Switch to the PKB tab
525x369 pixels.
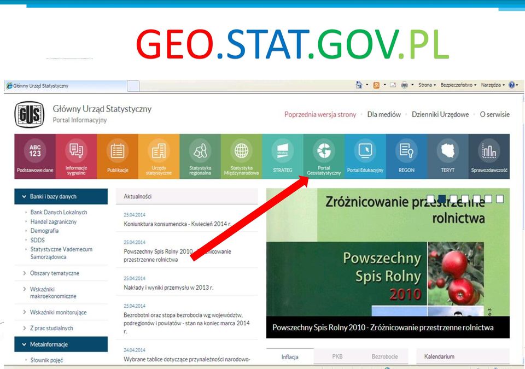[337, 356]
